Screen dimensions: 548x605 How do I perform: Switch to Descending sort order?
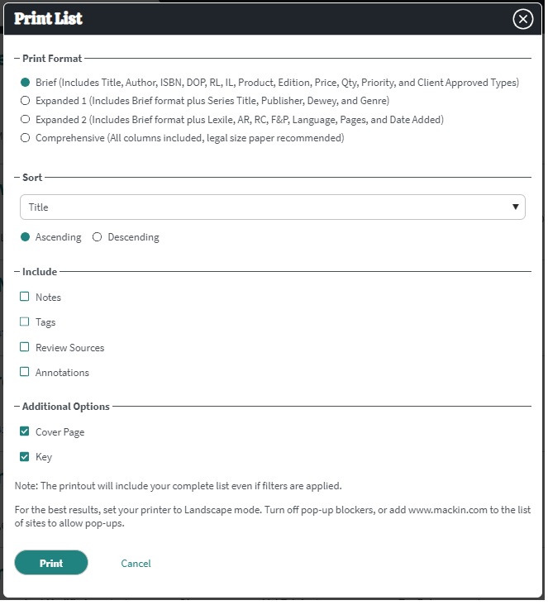[x=97, y=237]
